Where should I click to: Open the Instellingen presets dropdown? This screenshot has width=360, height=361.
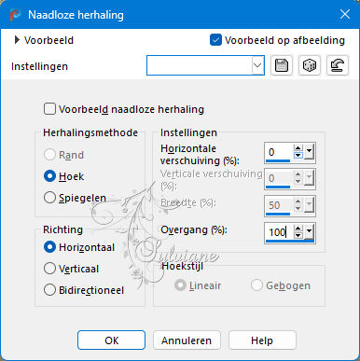tap(205, 65)
